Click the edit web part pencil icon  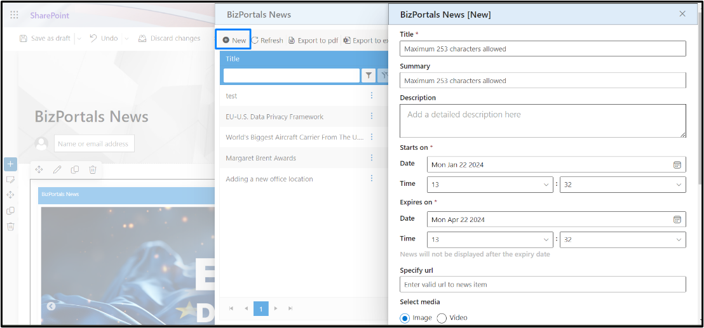point(57,169)
